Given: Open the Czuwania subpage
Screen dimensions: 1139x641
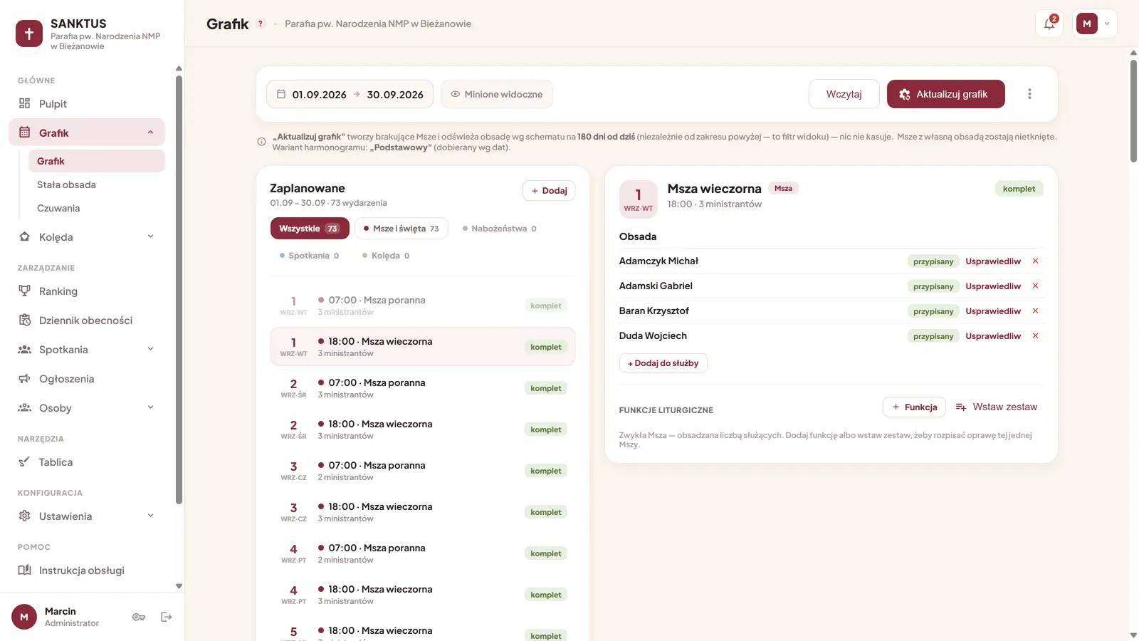Looking at the screenshot, I should pyautogui.click(x=96, y=208).
